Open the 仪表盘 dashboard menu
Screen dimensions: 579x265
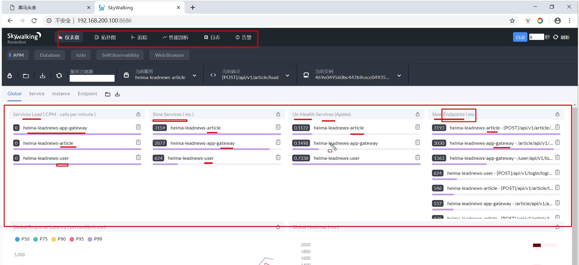point(69,37)
